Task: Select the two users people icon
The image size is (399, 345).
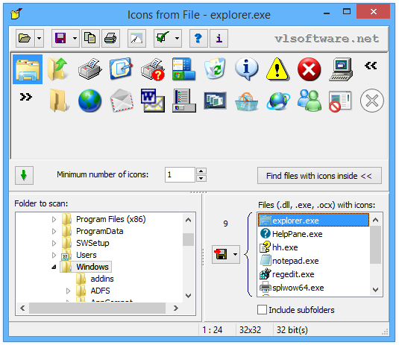Action: (x=310, y=101)
